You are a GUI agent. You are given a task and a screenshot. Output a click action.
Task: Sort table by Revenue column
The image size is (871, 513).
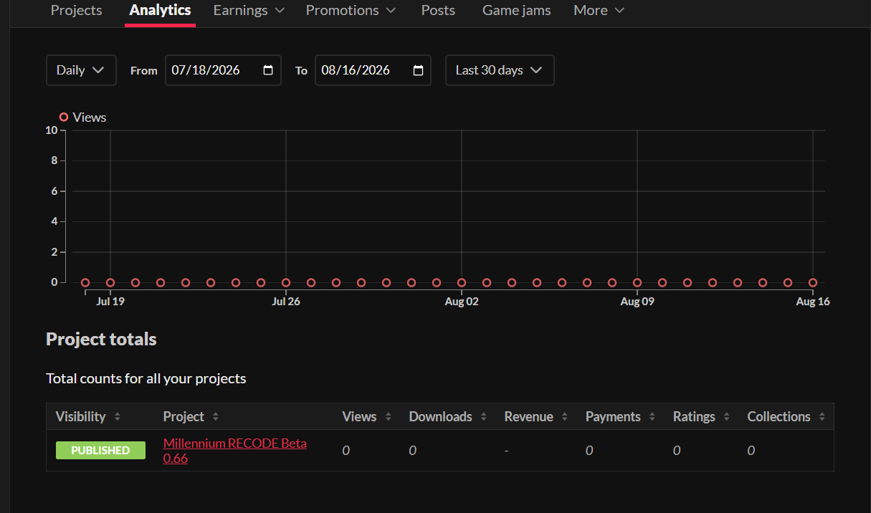[x=536, y=416]
